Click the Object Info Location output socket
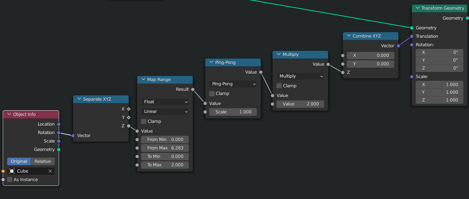This screenshot has height=199, width=469. [59, 124]
